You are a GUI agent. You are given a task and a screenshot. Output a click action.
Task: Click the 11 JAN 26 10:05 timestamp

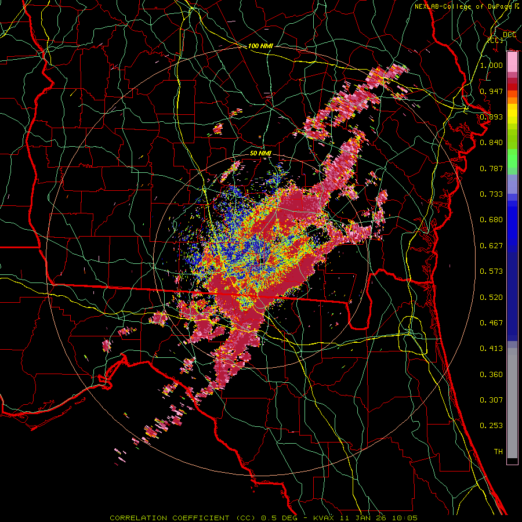tap(379, 518)
